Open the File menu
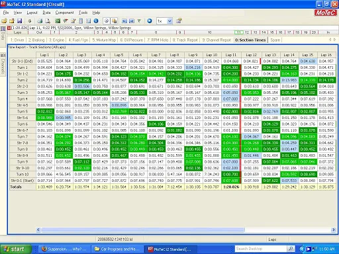 tap(6, 13)
